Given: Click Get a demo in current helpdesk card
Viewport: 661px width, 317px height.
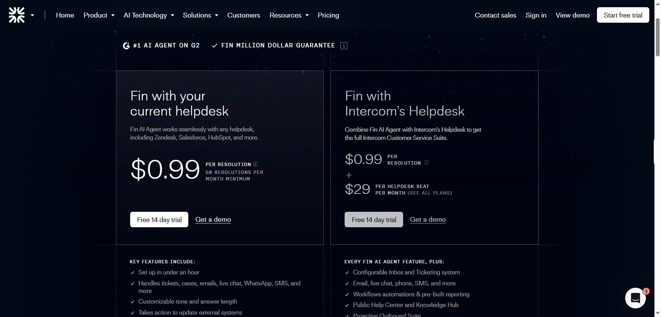Looking at the screenshot, I should [213, 219].
